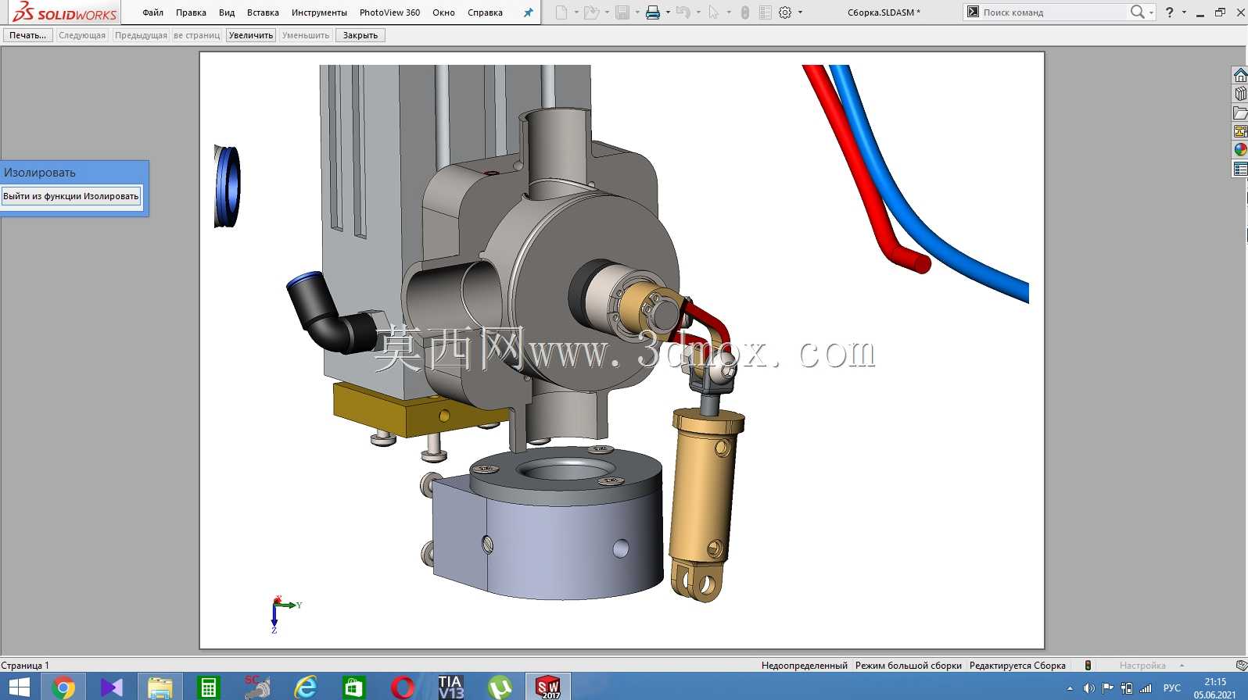The width and height of the screenshot is (1248, 700).
Task: Open the Справка menu
Action: 485,12
